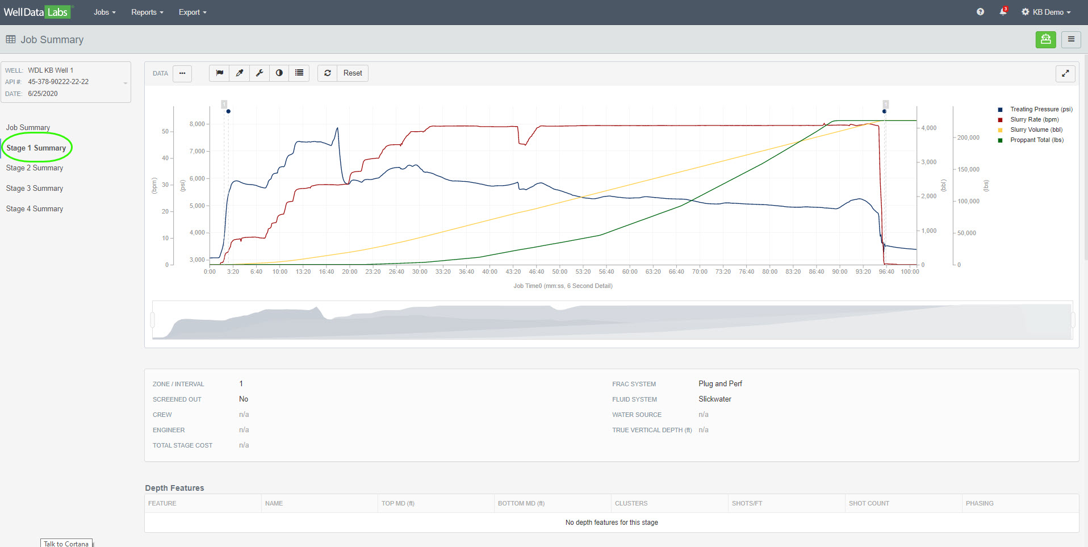Click the green robot button
The image size is (1088, 547).
[x=1045, y=39]
